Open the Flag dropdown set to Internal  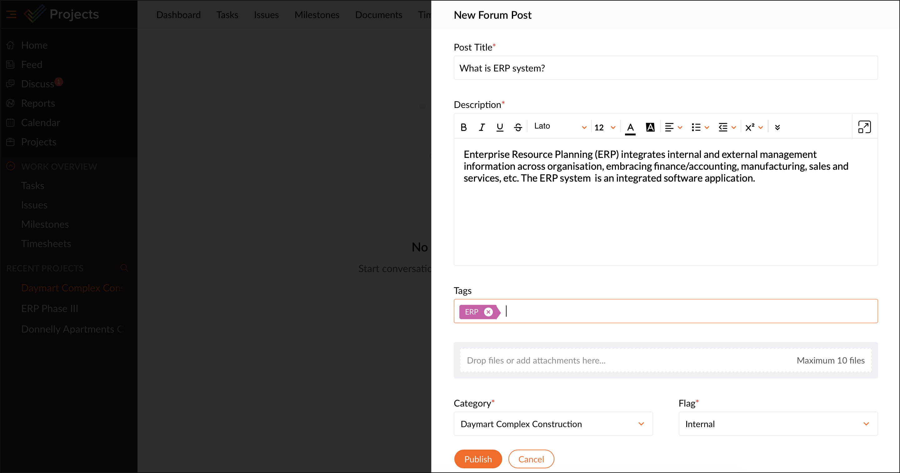pyautogui.click(x=778, y=424)
